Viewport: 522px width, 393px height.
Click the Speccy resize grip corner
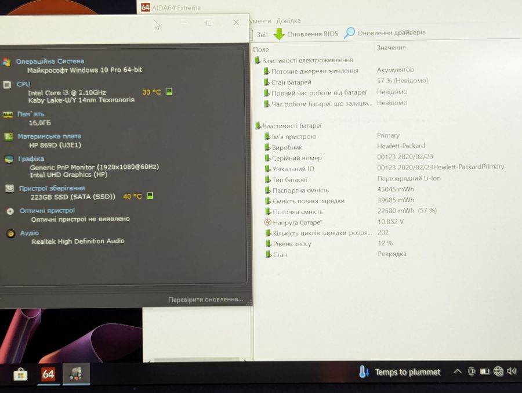(x=249, y=302)
